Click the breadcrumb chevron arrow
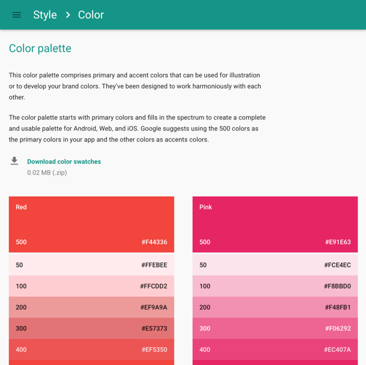366x365 pixels. tap(68, 15)
